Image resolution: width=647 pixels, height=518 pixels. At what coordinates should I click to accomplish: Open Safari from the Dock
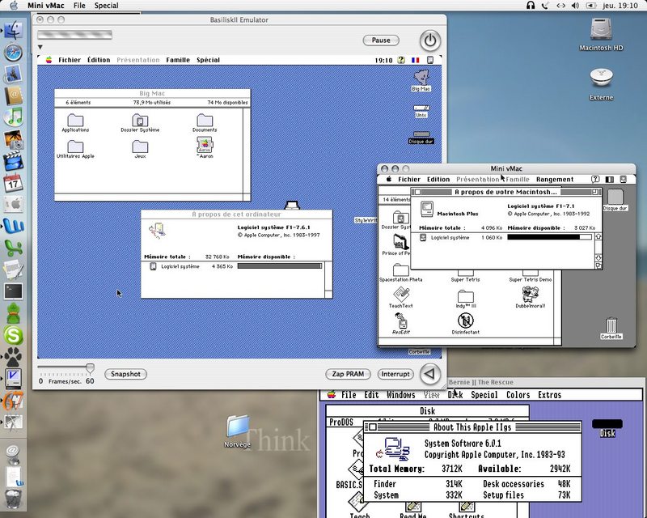[x=13, y=53]
